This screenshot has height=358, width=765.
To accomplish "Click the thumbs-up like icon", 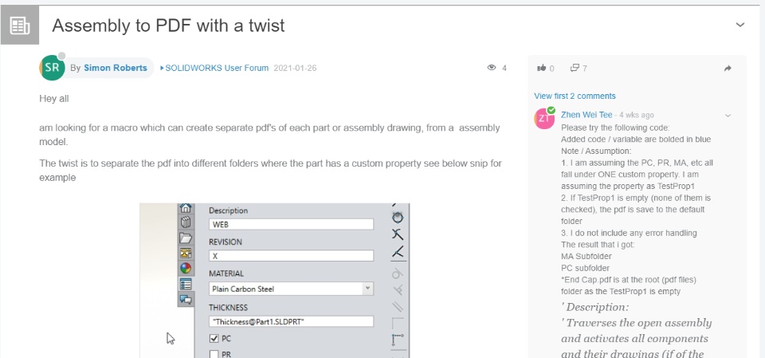I will click(x=542, y=69).
